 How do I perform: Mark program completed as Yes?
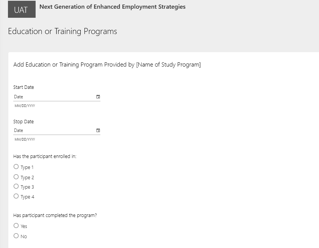pos(16,226)
